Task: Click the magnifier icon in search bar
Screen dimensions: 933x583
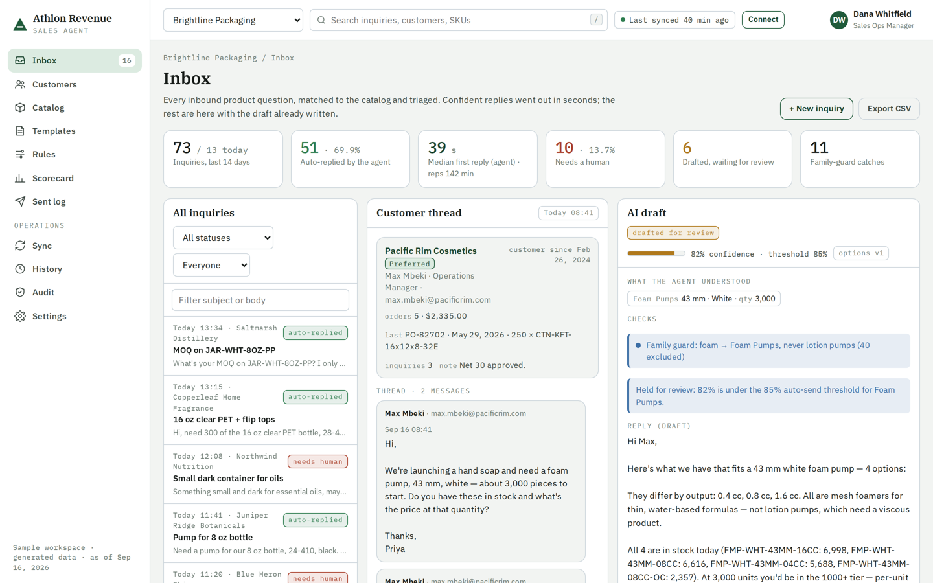Action: pyautogui.click(x=321, y=20)
